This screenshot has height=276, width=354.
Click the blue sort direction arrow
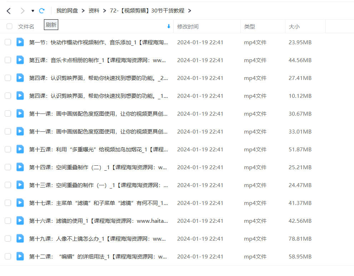click(169, 26)
